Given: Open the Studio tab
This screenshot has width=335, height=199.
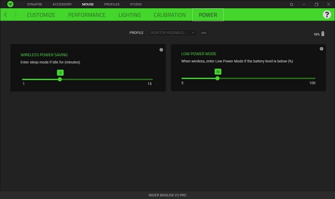Looking at the screenshot, I should [136, 4].
